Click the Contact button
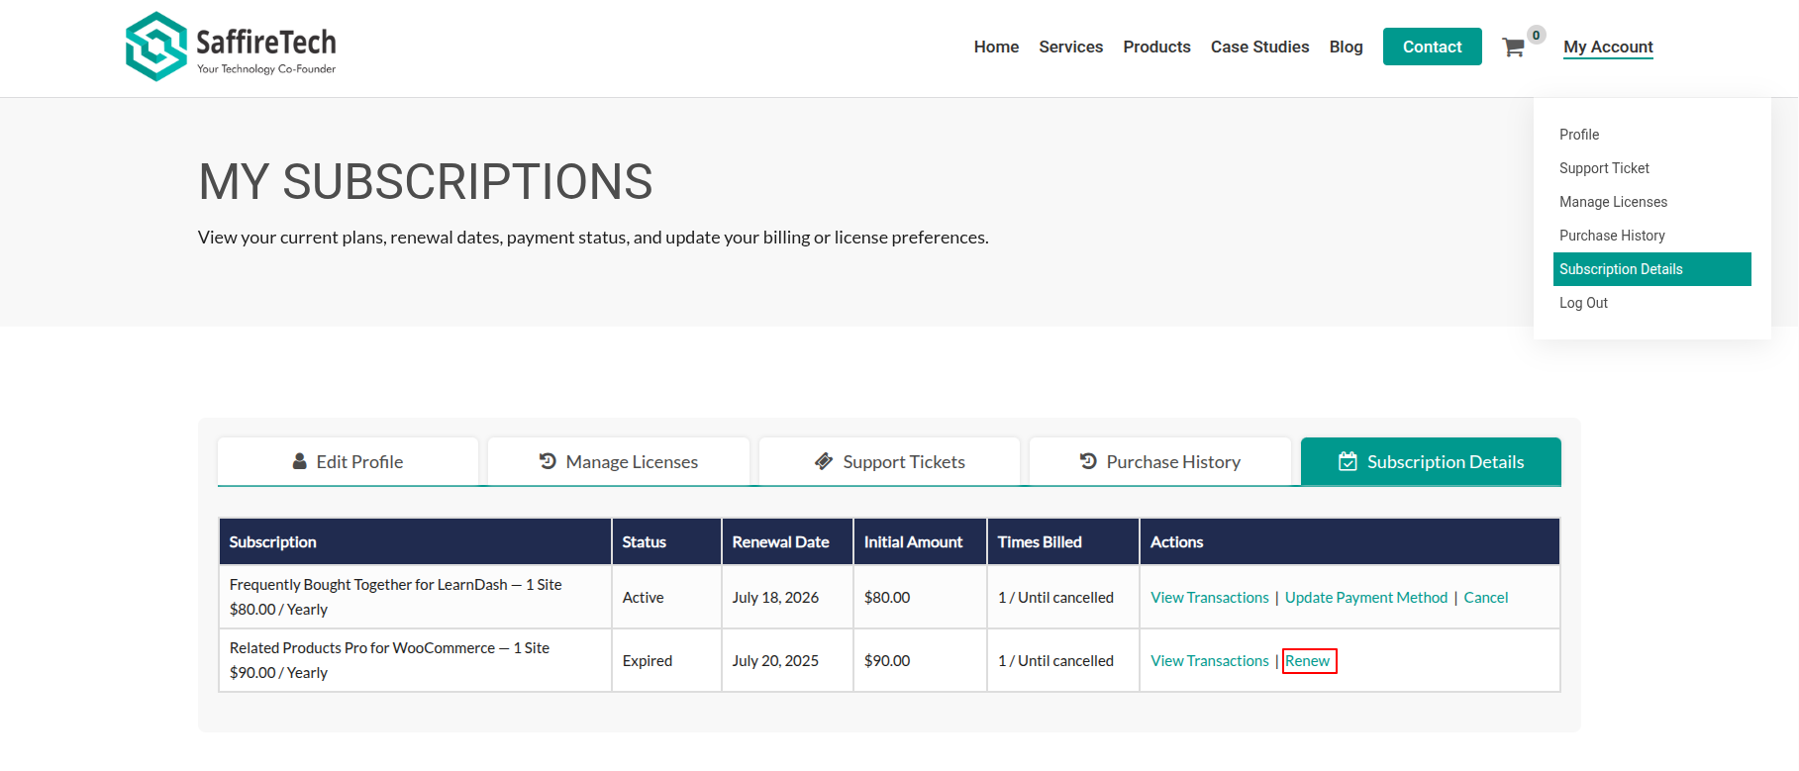 (x=1432, y=47)
